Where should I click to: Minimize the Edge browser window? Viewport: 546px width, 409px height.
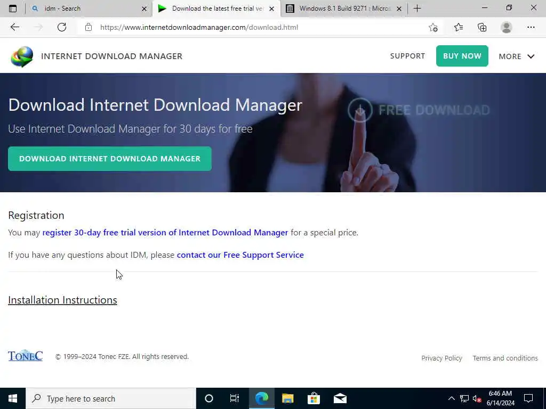tap(485, 7)
